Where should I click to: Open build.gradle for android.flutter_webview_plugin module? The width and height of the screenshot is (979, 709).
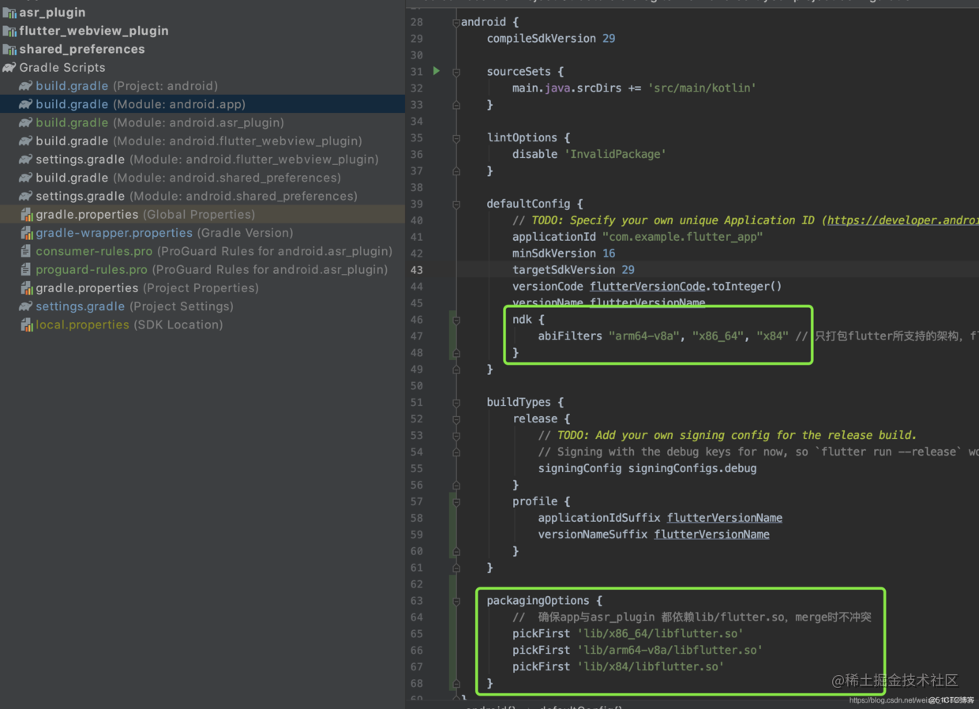click(199, 141)
